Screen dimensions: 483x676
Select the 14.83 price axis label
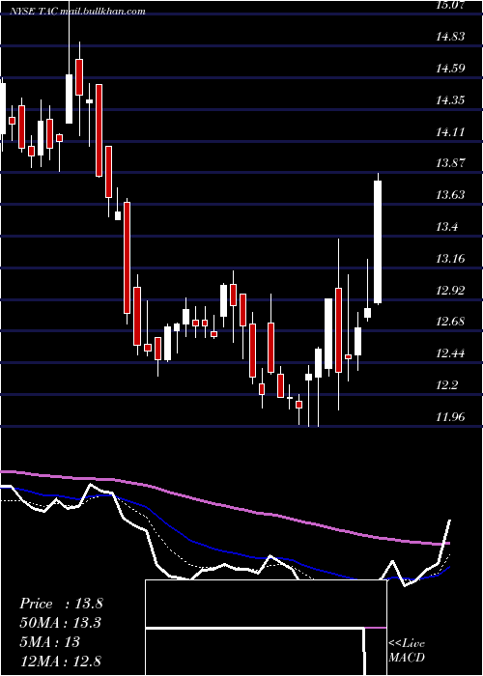(450, 37)
